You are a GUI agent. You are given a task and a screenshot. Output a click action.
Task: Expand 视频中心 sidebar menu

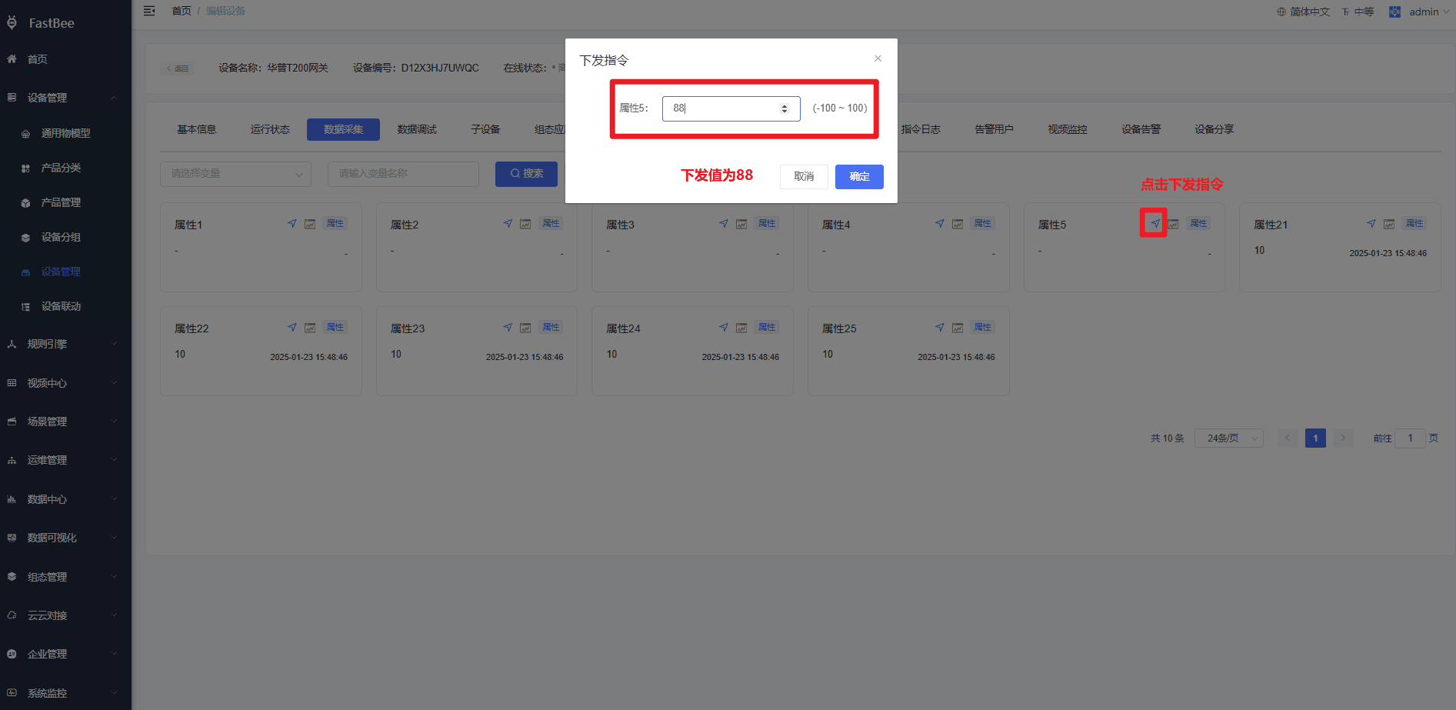coord(65,383)
